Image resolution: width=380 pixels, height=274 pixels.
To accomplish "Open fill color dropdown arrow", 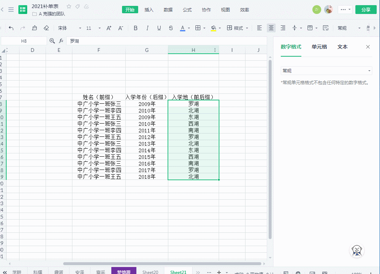I will click(x=220, y=28).
